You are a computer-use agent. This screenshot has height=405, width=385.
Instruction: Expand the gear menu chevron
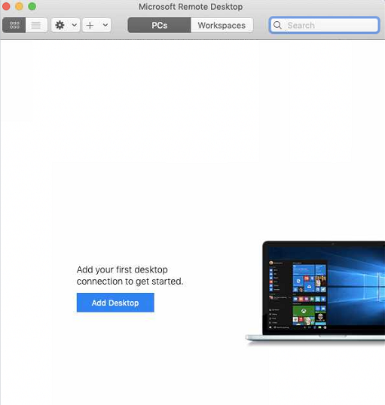(x=74, y=25)
